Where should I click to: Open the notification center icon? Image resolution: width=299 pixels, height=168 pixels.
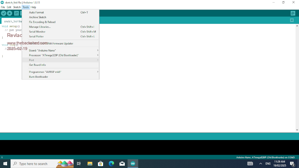coord(292,164)
